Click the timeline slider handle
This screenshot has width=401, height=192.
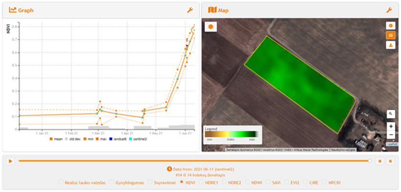(370, 161)
